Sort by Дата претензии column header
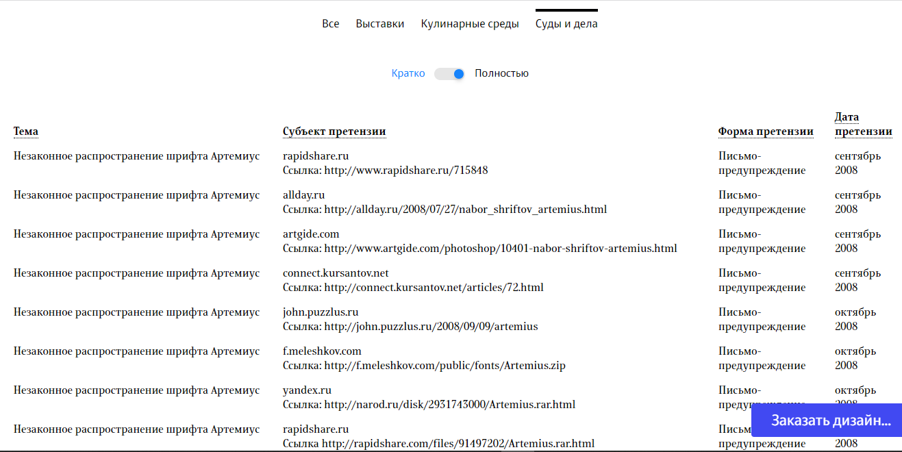This screenshot has height=452, width=902. 863,124
